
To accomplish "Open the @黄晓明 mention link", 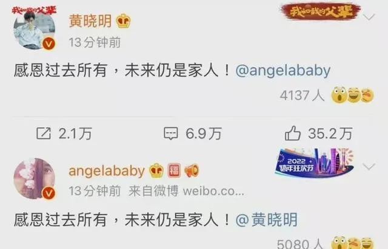I will (x=267, y=219).
